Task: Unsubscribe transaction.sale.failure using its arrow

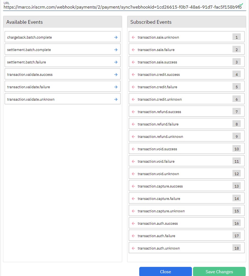Action: 133,49
